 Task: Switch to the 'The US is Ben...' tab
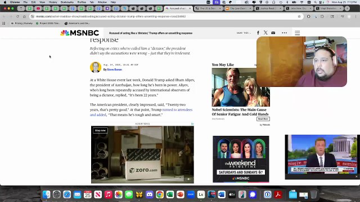tap(208, 8)
